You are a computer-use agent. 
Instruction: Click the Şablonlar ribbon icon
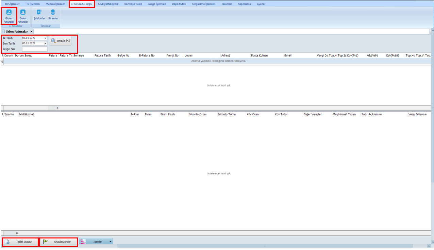point(39,14)
